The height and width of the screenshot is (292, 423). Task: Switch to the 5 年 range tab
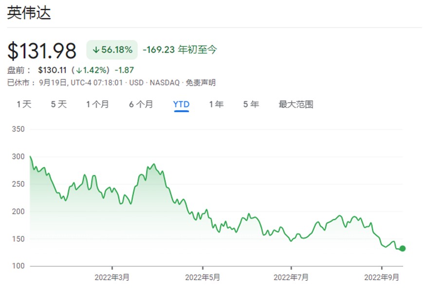click(x=251, y=104)
